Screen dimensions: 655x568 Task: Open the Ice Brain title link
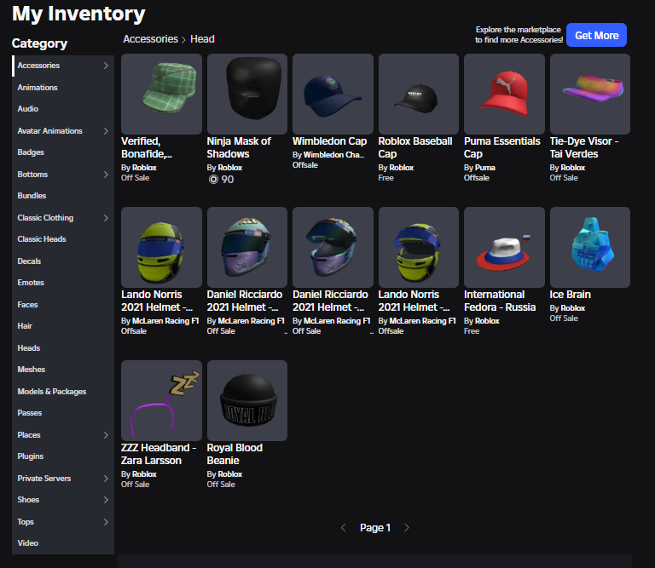[571, 295]
